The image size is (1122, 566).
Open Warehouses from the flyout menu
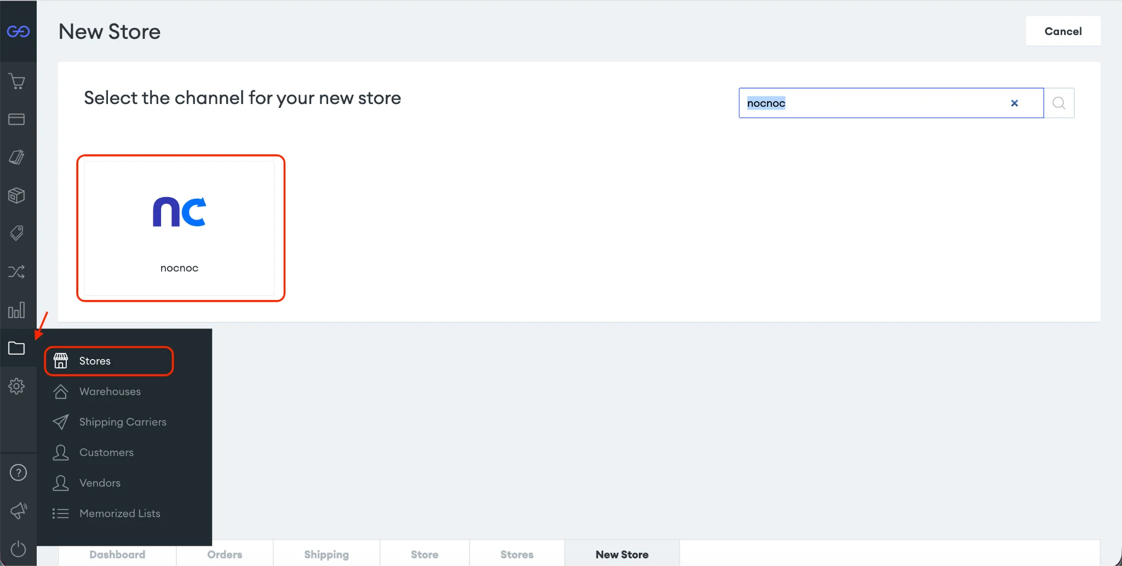(x=110, y=391)
